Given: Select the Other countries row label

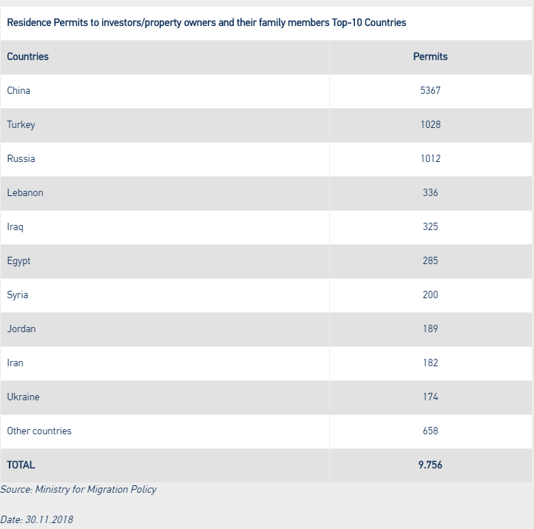Looking at the screenshot, I should 39,431.
